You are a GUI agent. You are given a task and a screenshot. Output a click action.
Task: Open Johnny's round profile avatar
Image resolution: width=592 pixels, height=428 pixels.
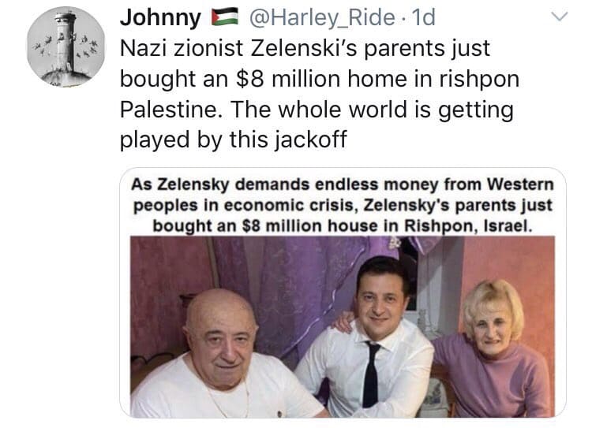pyautogui.click(x=66, y=47)
